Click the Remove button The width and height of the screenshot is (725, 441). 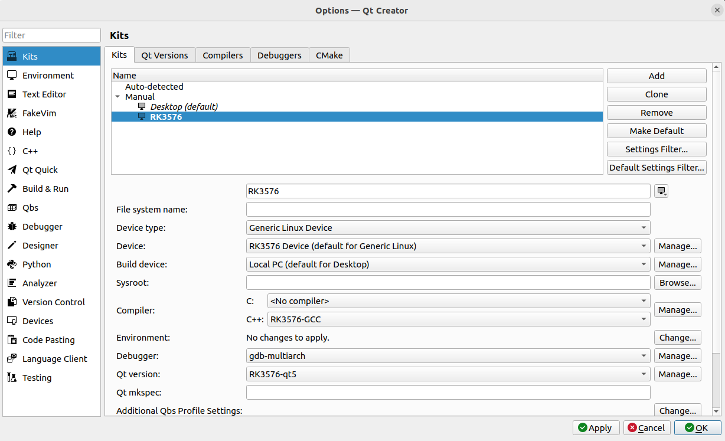(x=657, y=113)
